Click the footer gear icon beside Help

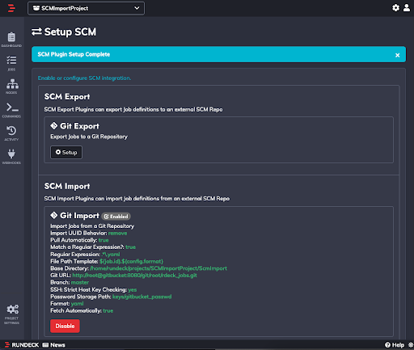411,345
